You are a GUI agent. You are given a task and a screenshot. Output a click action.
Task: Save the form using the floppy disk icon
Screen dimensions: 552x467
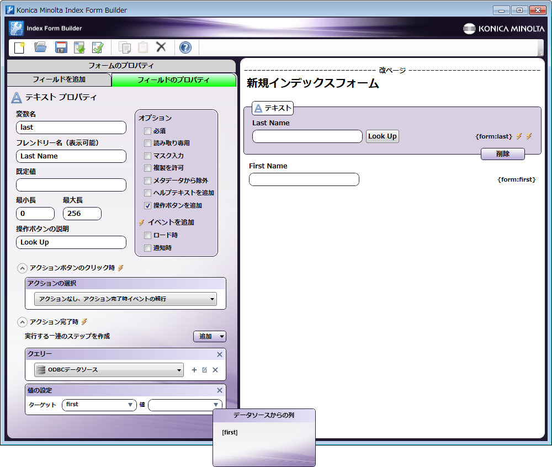(61, 47)
